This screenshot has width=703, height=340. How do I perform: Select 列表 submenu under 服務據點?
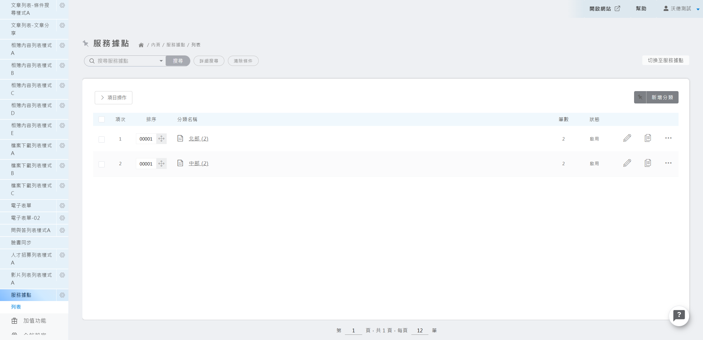tap(16, 307)
